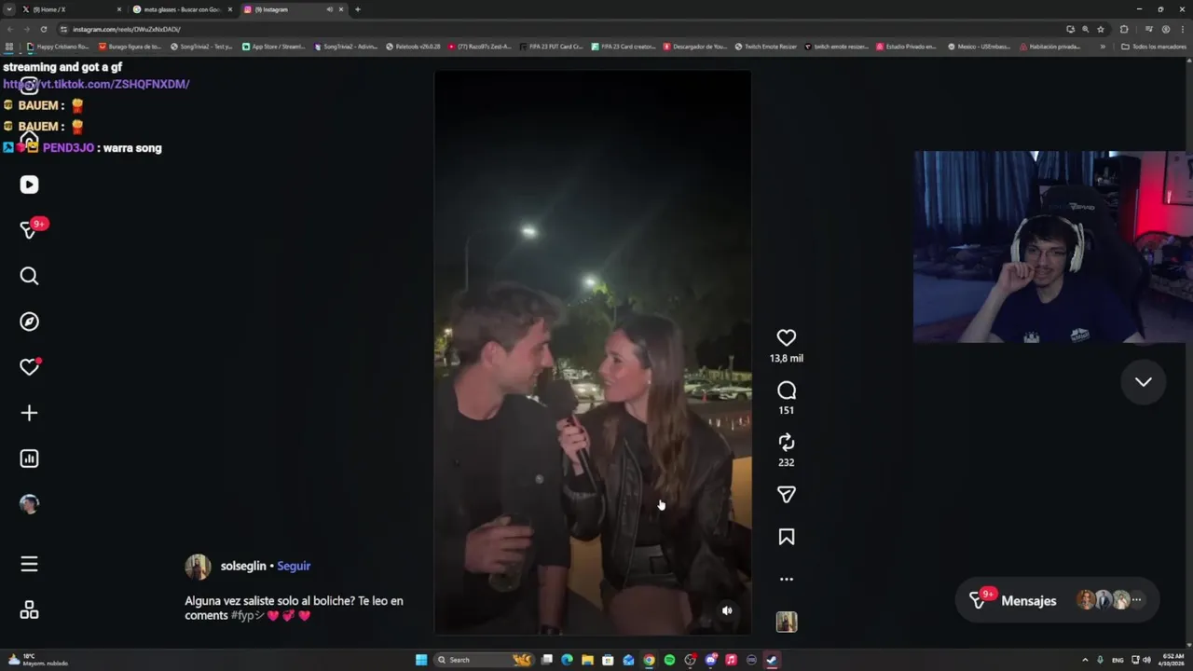
Task: Create new post with plus icon
Action: (29, 413)
